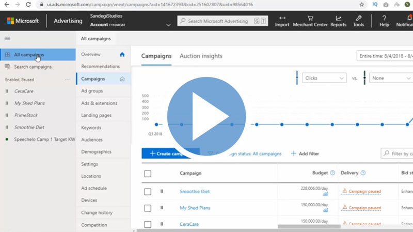
Task: Click the home outline icon beside Campaigns
Action: [x=122, y=79]
